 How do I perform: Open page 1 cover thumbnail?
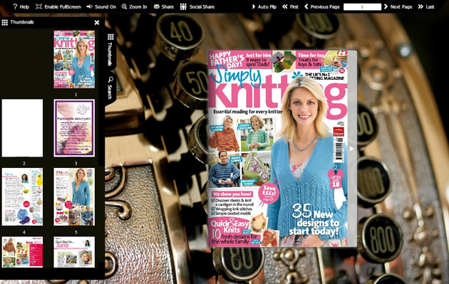pyautogui.click(x=74, y=59)
